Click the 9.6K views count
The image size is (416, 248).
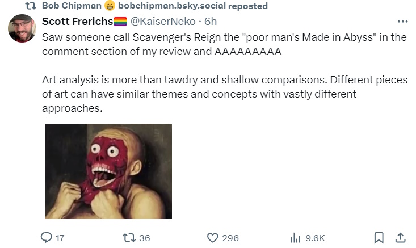tap(315, 238)
